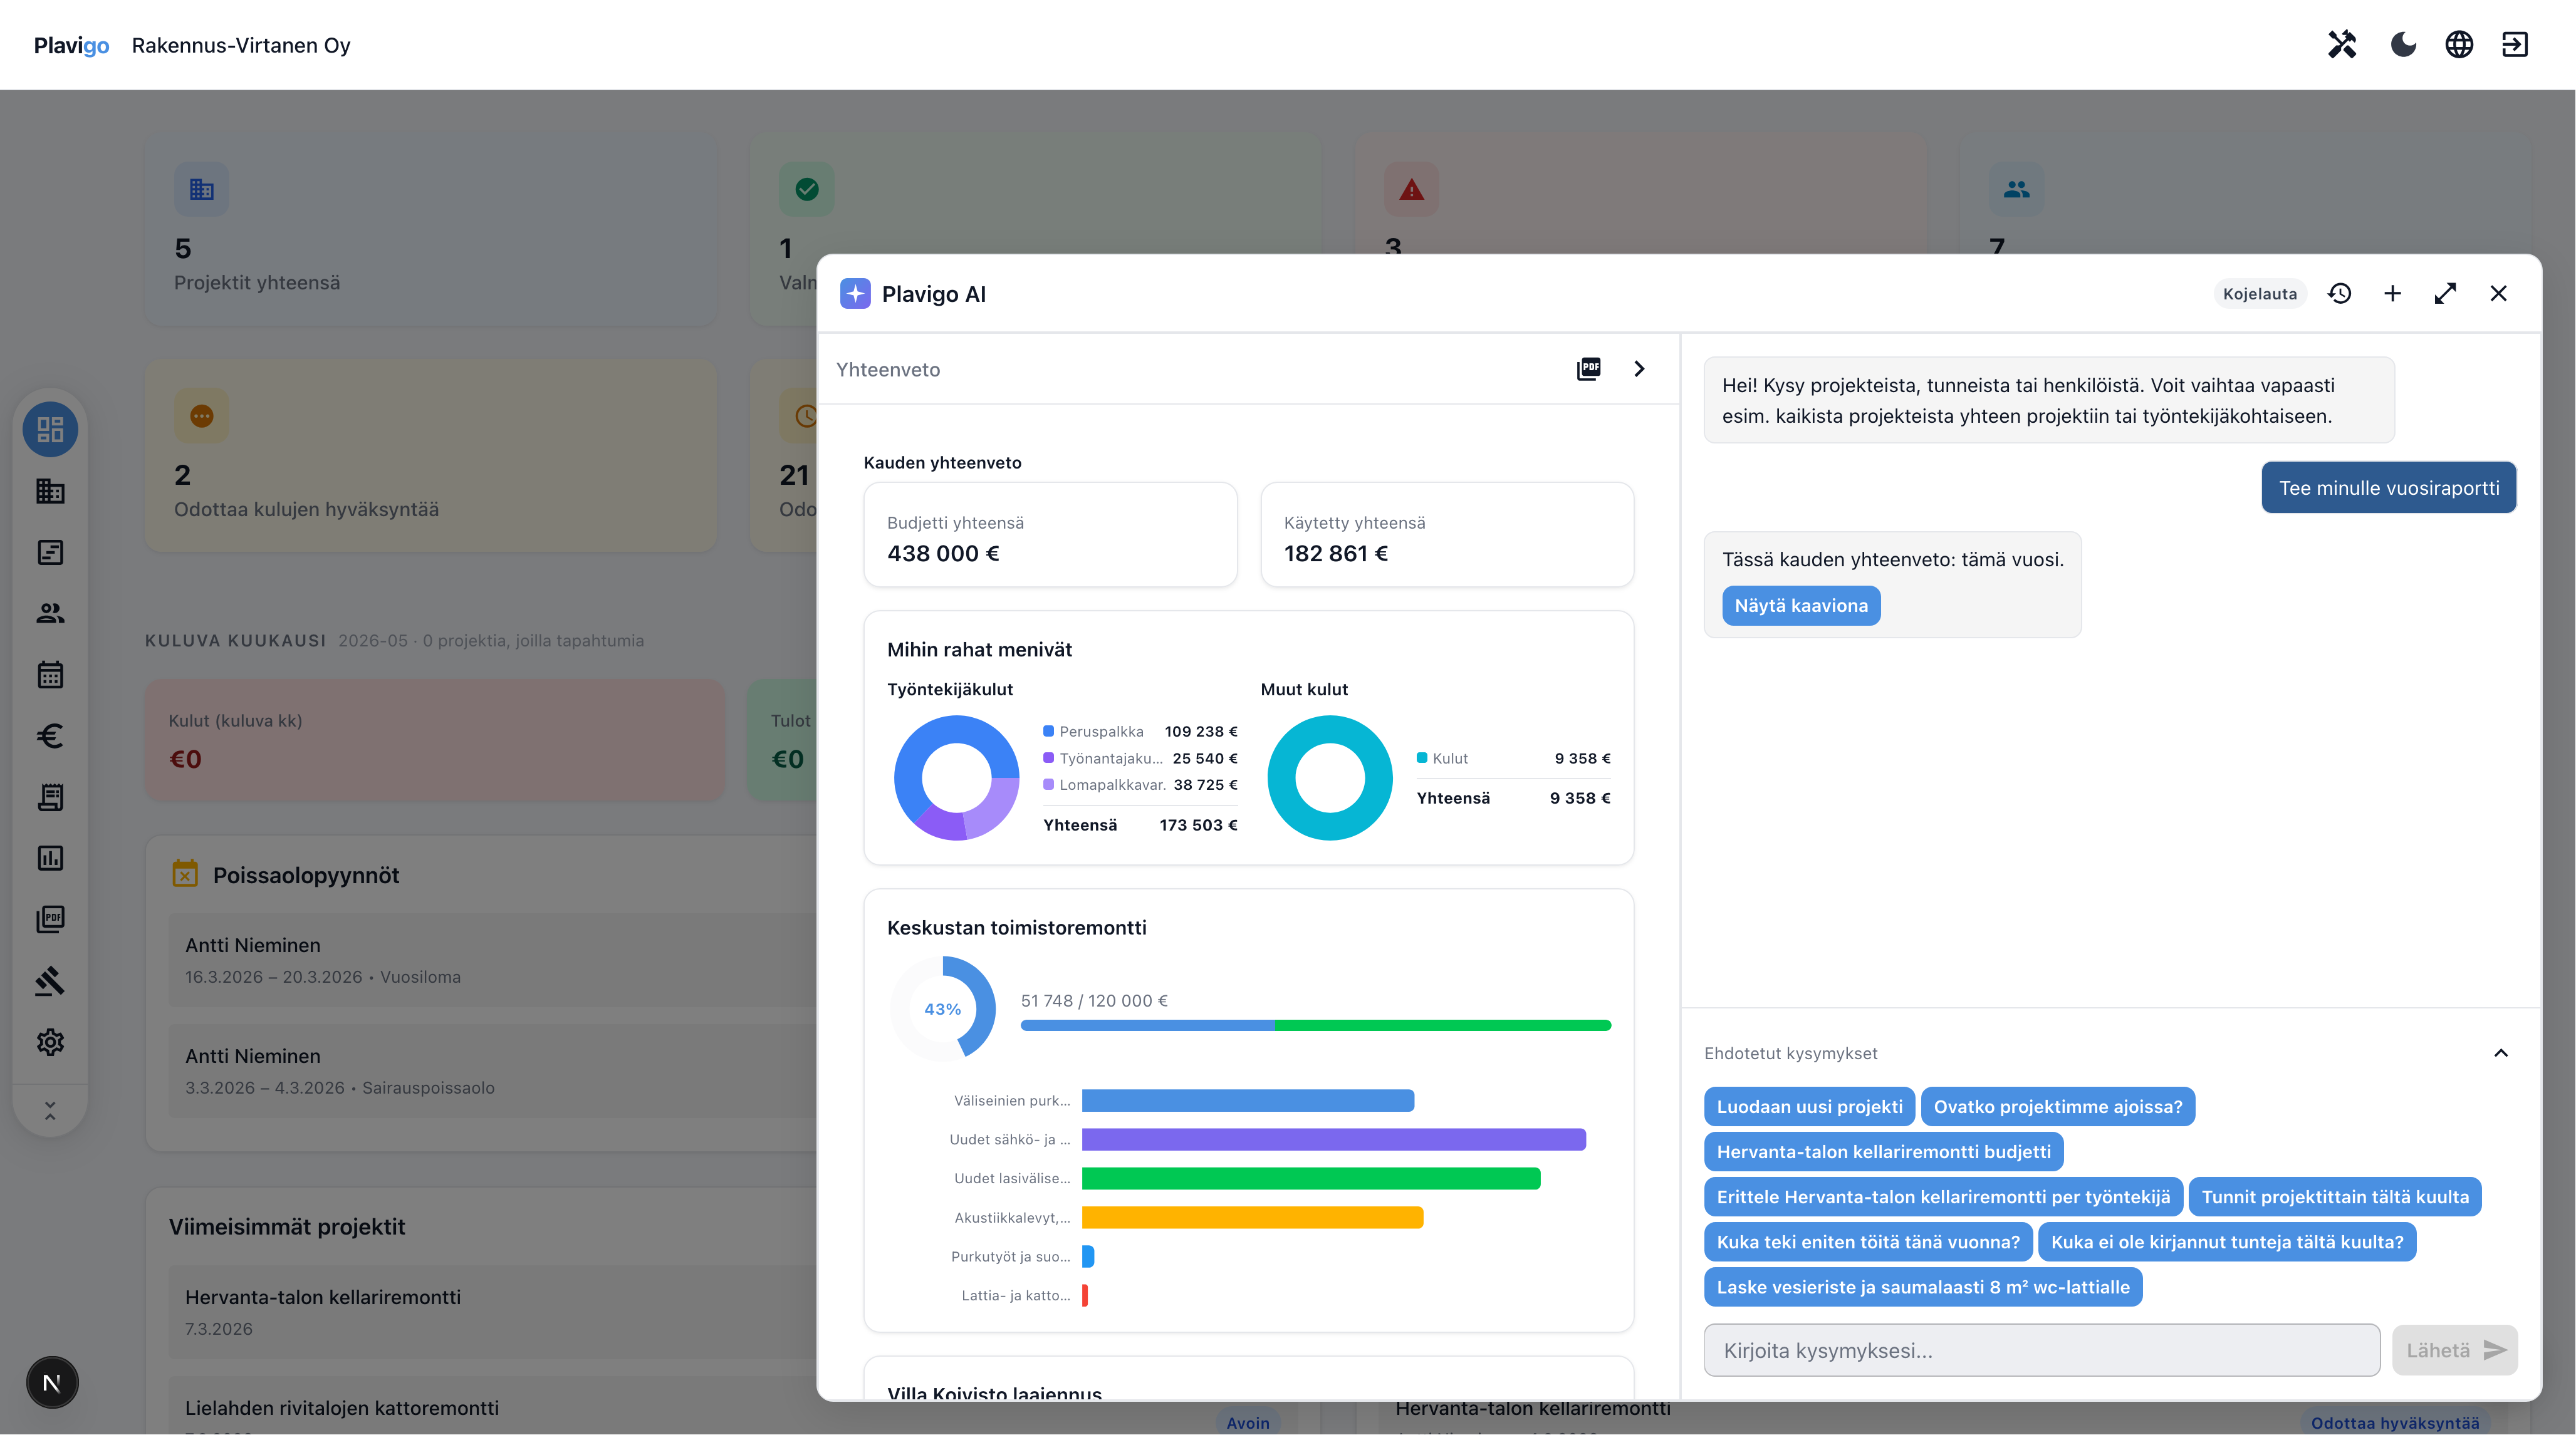Select Kuka ei ole kirjannut tunteja suggestion
The height and width of the screenshot is (1435, 2576).
click(2227, 1242)
